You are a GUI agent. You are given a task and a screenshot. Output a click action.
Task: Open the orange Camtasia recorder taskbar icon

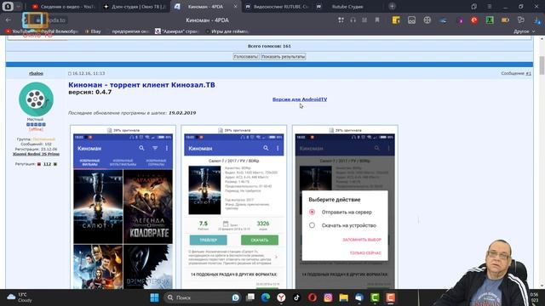coord(390,297)
